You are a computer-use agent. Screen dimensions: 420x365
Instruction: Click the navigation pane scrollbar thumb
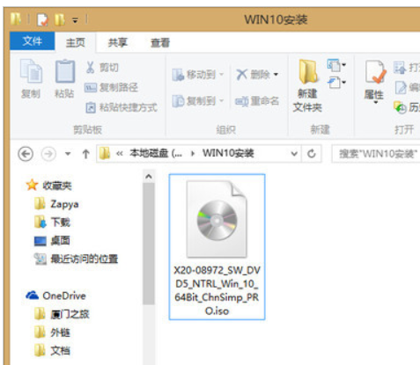coord(149,244)
